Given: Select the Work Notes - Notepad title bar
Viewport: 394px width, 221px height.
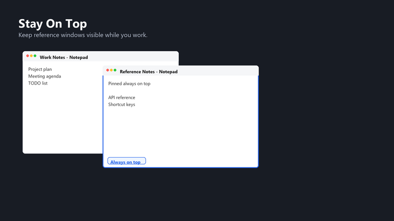Looking at the screenshot, I should click(101, 56).
